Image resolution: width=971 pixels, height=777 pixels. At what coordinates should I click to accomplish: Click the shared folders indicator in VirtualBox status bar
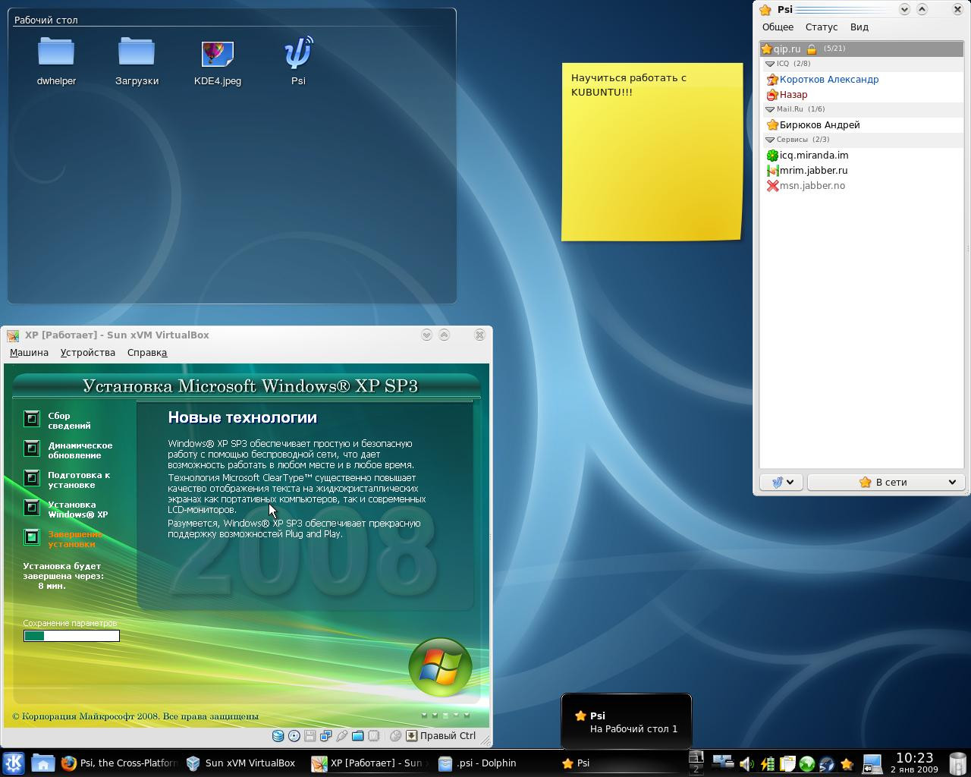tap(357, 735)
